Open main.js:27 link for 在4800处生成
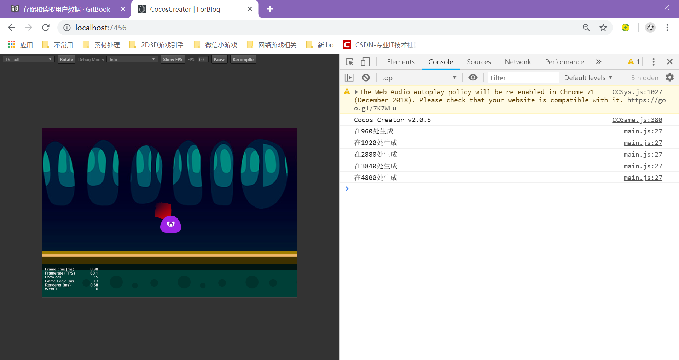This screenshot has width=679, height=360. [643, 178]
